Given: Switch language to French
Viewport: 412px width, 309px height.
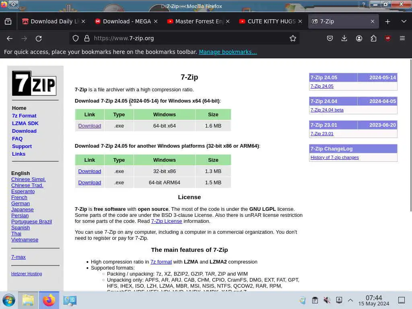Looking at the screenshot, I should point(19,197).
